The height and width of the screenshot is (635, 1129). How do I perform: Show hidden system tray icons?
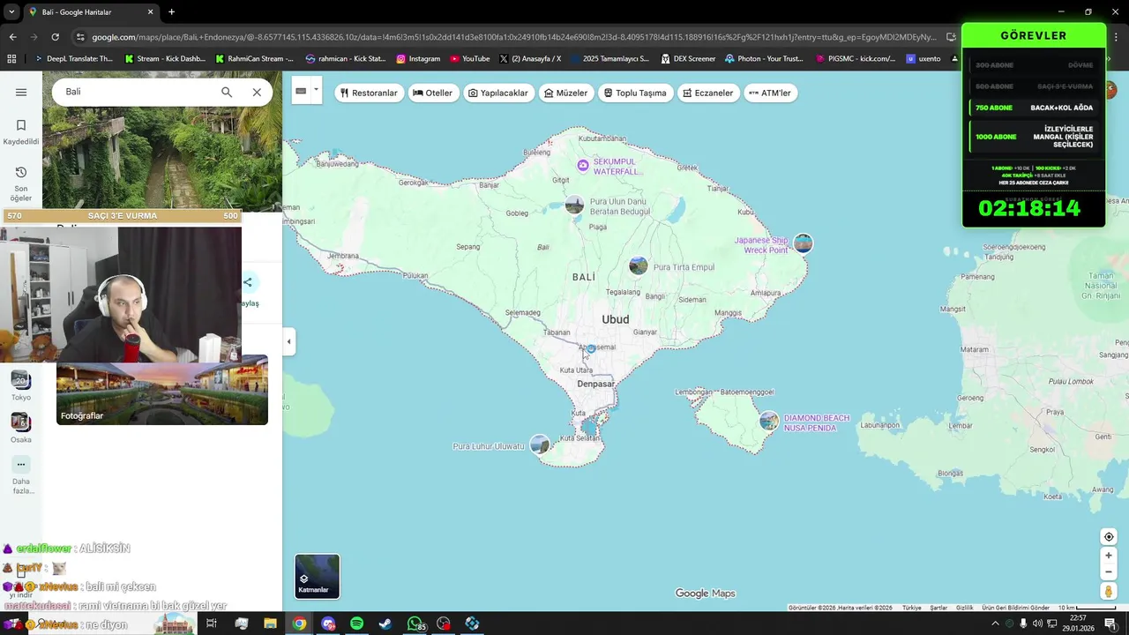[x=995, y=624]
